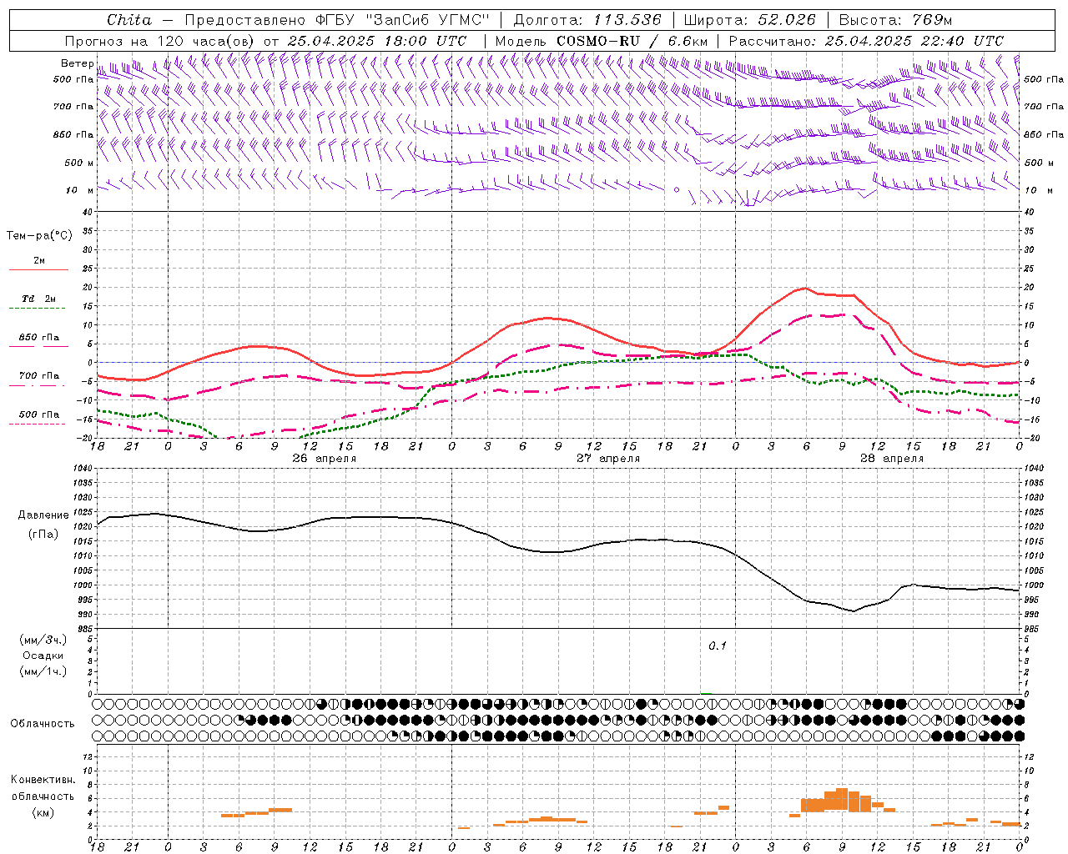Click the tallest orange convective cloud bar

click(x=841, y=800)
